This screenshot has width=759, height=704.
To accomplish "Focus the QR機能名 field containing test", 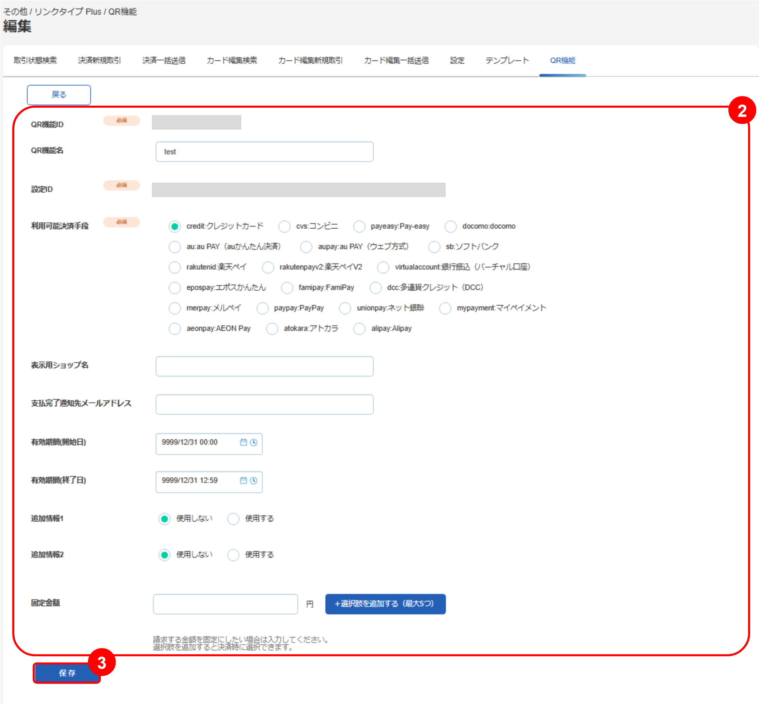I will coord(265,152).
